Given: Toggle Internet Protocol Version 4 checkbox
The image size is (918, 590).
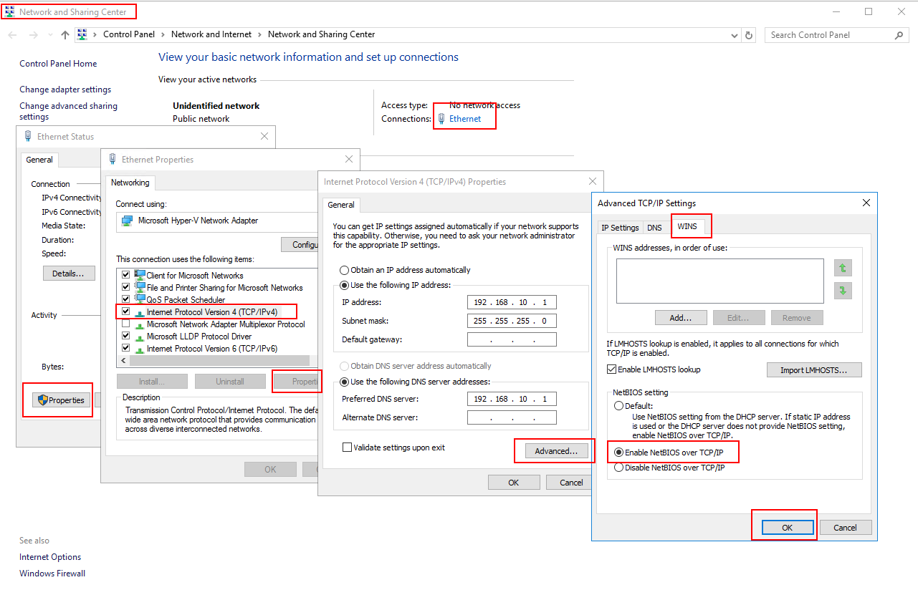Looking at the screenshot, I should [126, 311].
